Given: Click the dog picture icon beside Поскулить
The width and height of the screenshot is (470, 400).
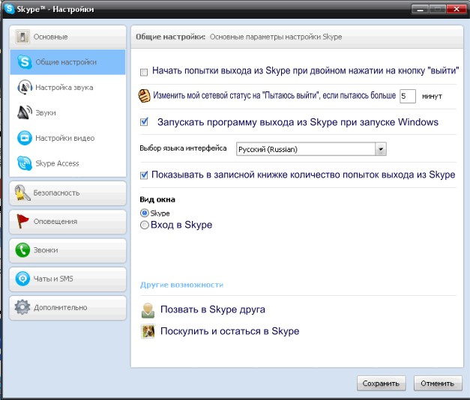Looking at the screenshot, I should (x=148, y=331).
